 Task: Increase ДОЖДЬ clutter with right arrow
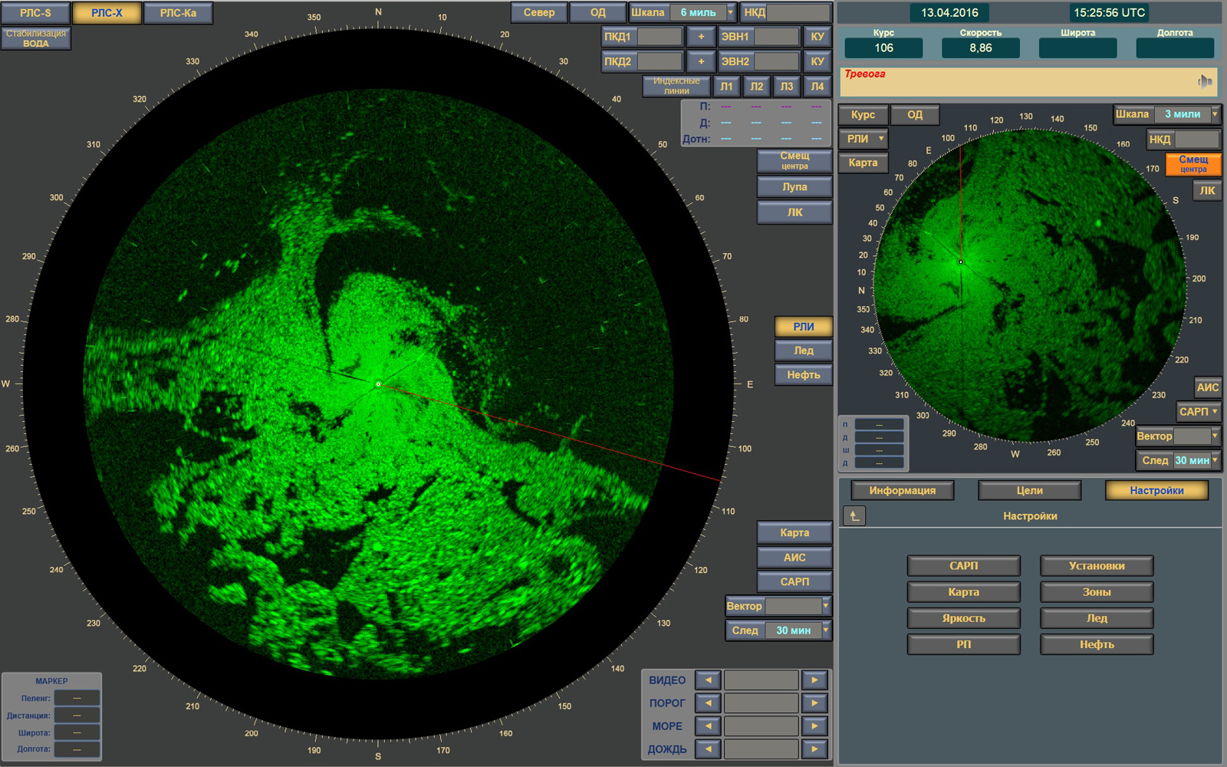click(x=814, y=749)
